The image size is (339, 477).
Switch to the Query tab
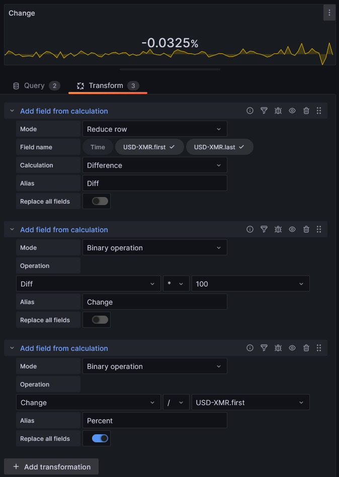tap(35, 86)
